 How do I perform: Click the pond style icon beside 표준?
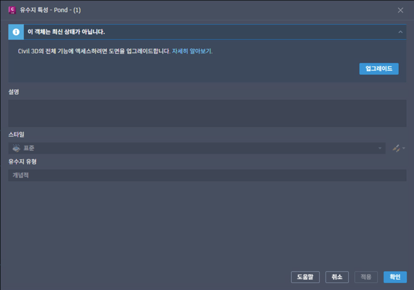(17, 148)
